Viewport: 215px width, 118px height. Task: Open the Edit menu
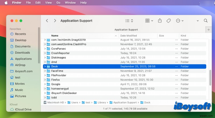point(38,3)
